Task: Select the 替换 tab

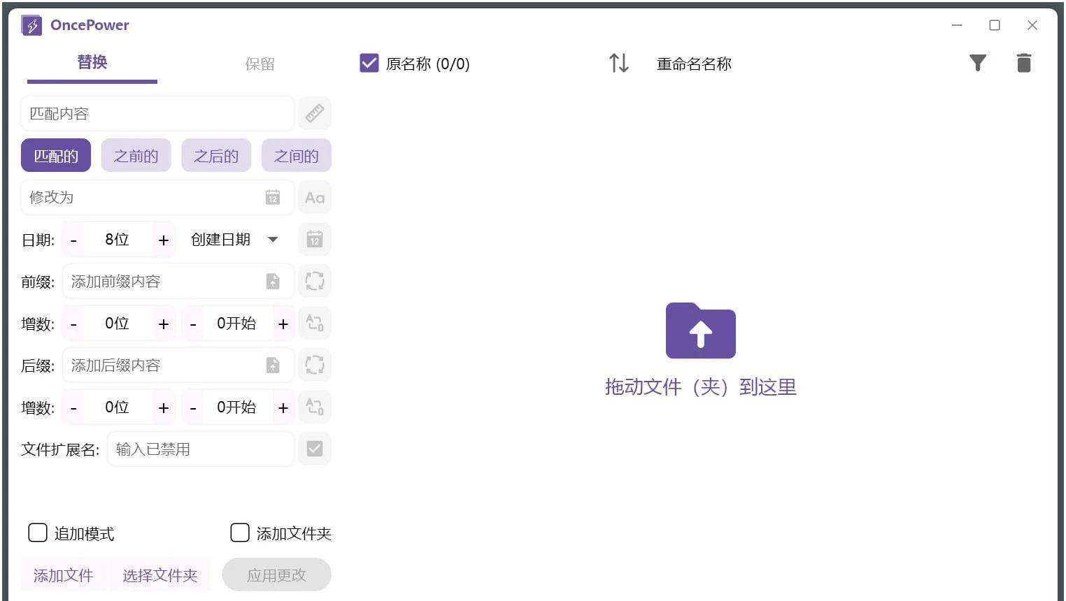Action: pyautogui.click(x=92, y=63)
